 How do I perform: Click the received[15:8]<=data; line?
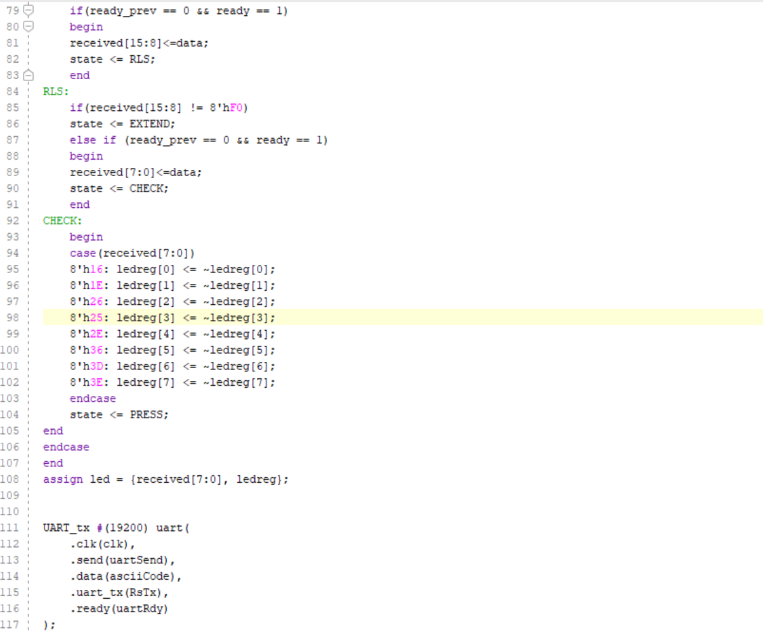click(139, 43)
